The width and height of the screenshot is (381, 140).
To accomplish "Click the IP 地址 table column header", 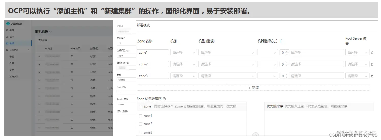I will [x=49, y=48].
